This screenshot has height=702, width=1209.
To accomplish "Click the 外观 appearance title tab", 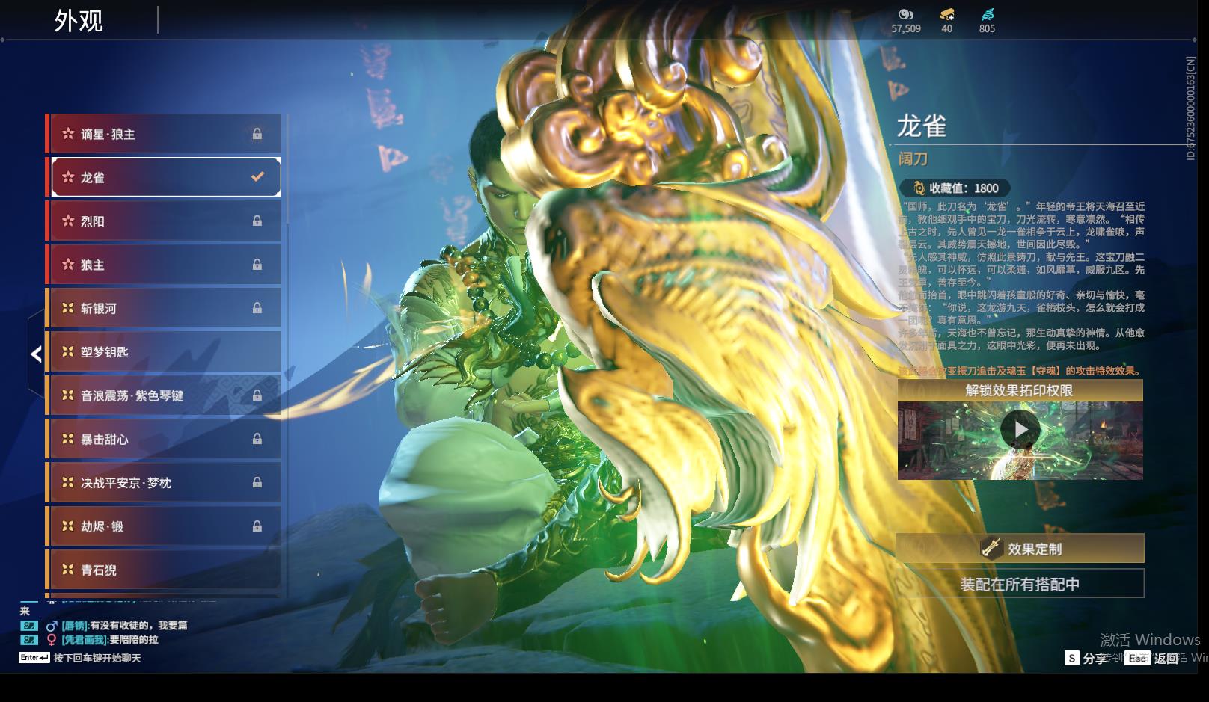I will [x=79, y=21].
